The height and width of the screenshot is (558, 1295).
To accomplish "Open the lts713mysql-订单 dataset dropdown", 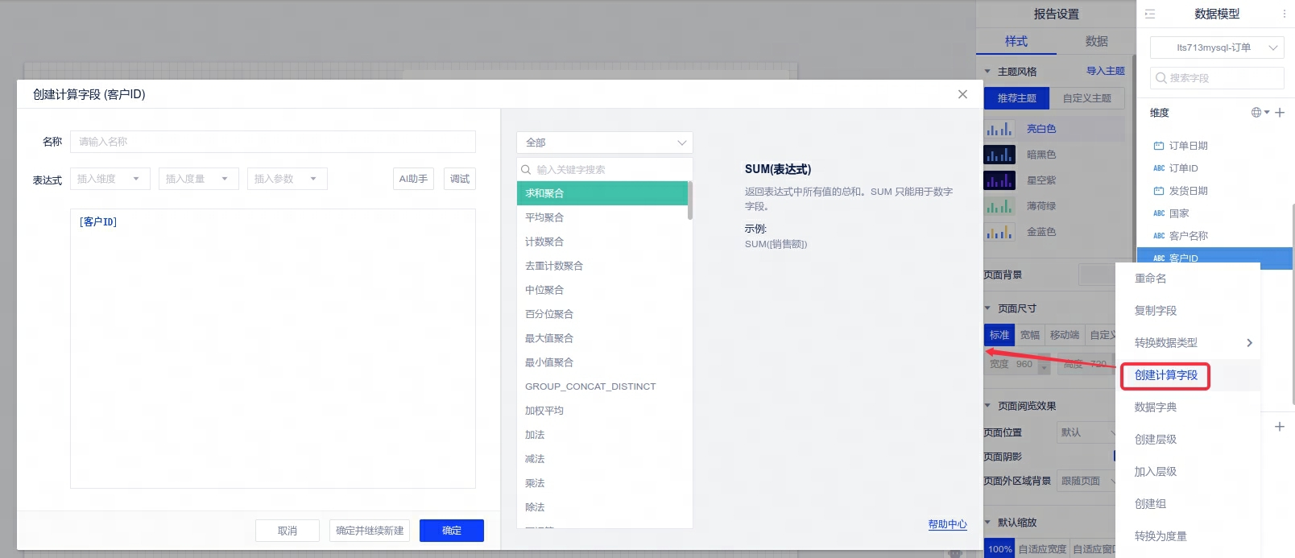I will [x=1216, y=48].
